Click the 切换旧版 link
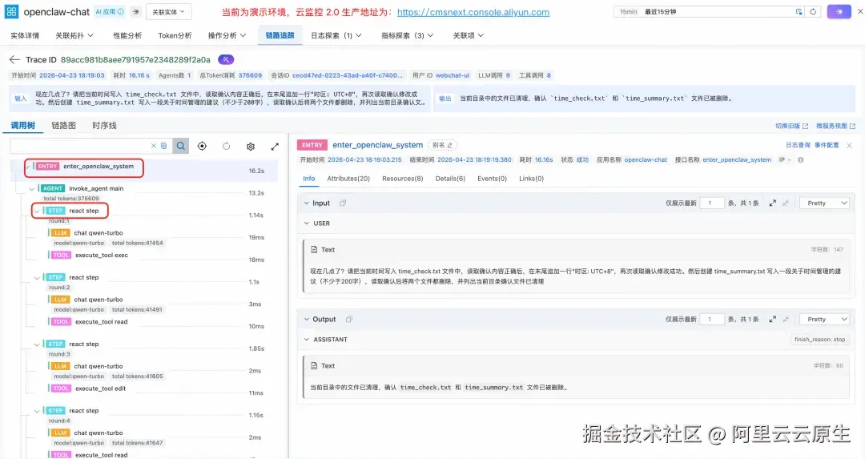This screenshot has height=459, width=865. coord(791,126)
